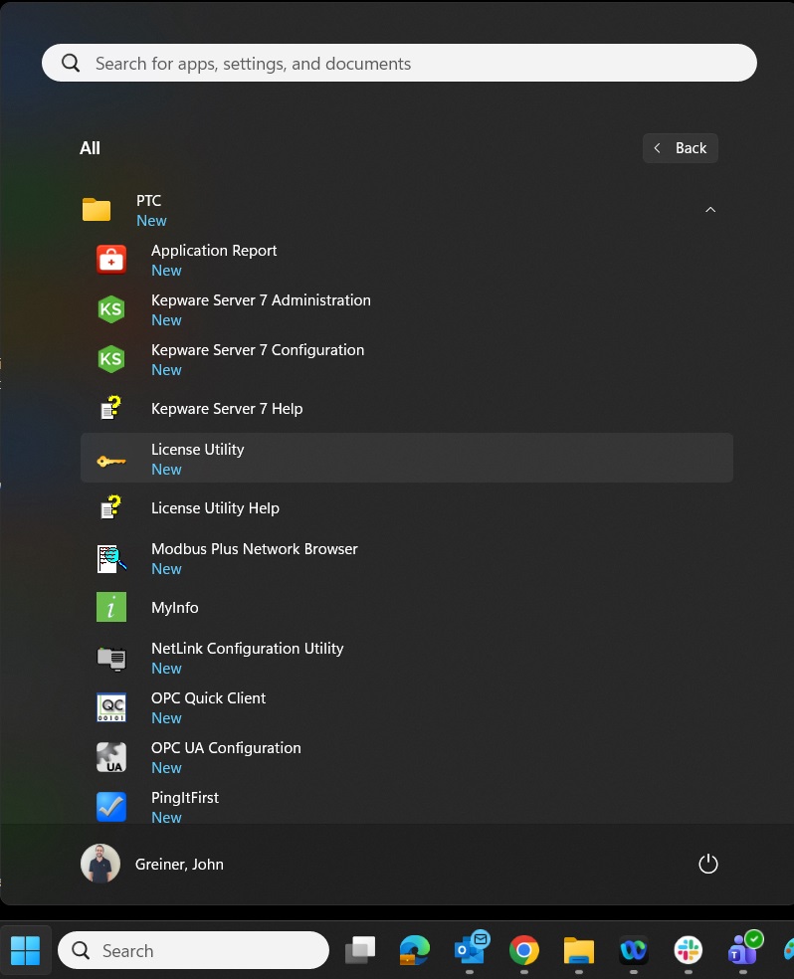This screenshot has height=979, width=794.
Task: Open Kepware Server 7 Configuration
Action: pyautogui.click(x=258, y=358)
